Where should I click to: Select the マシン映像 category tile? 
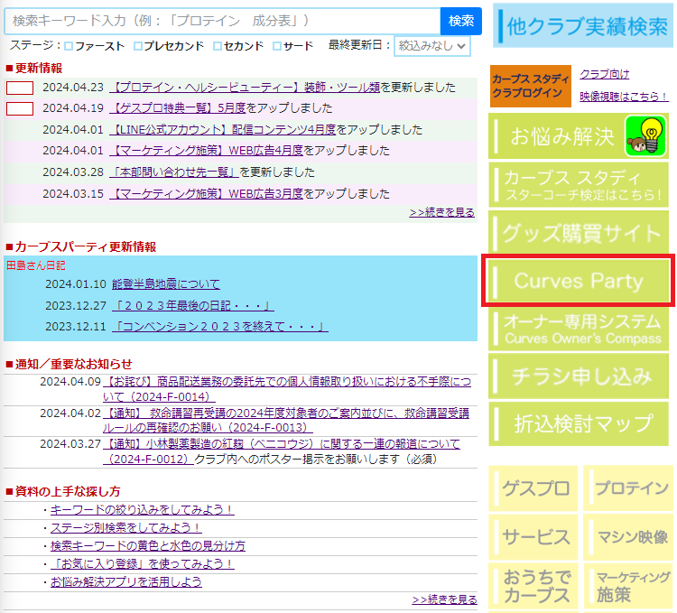click(x=630, y=536)
